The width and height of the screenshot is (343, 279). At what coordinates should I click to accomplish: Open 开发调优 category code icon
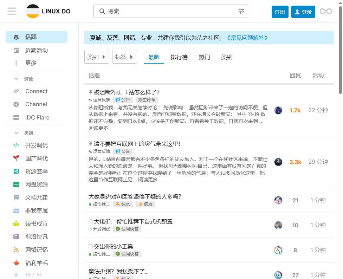click(16, 145)
